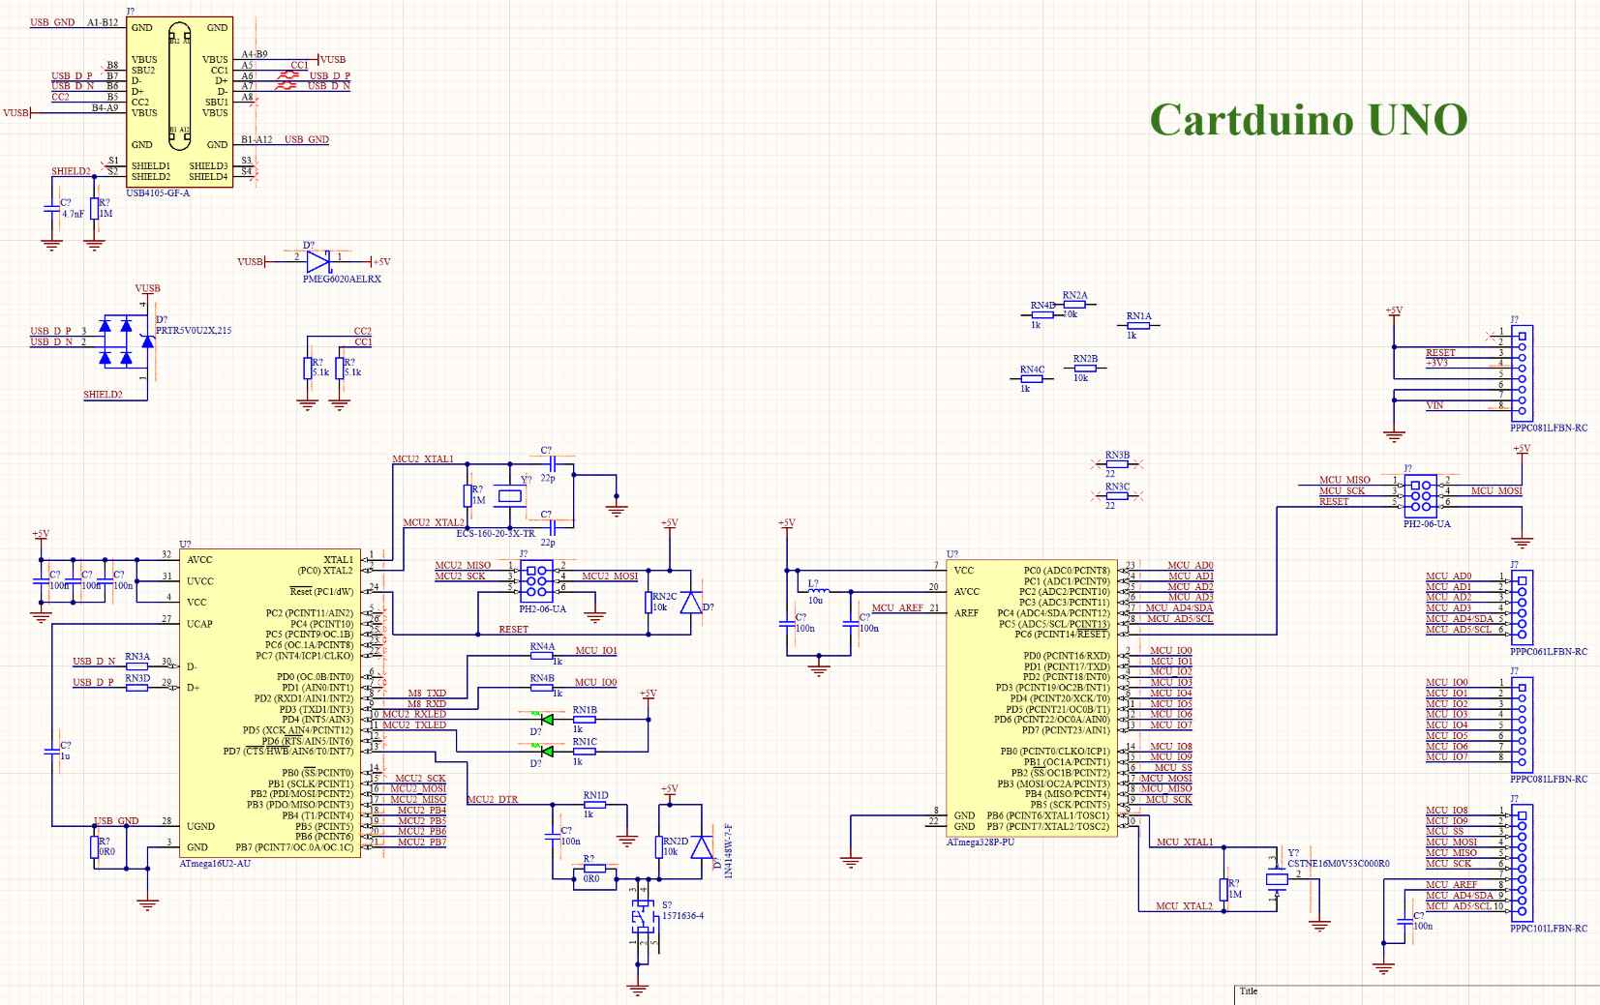Select the 1N4148W-7-F diode symbol
The height and width of the screenshot is (1005, 1600).
(700, 845)
